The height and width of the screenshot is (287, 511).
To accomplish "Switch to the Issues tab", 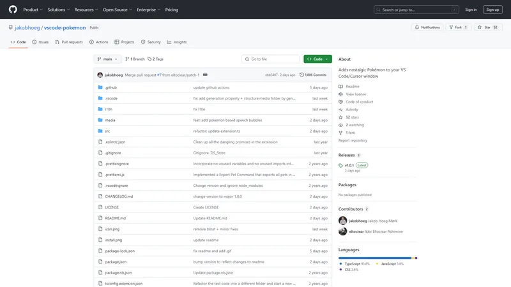I will 40,42.
